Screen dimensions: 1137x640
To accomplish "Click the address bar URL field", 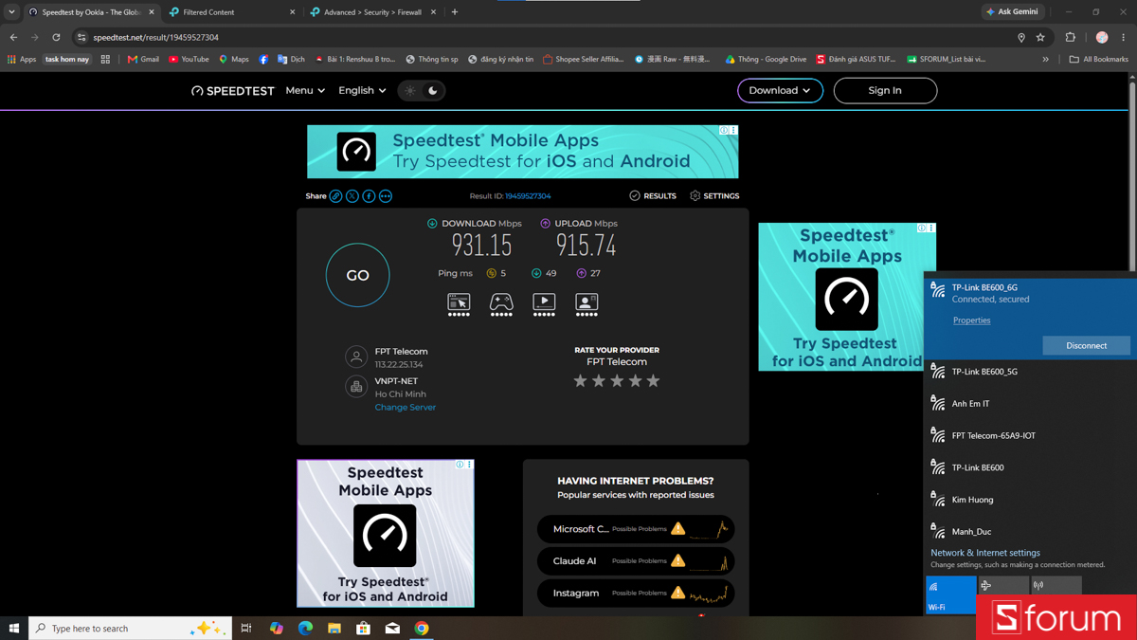I will (x=550, y=38).
